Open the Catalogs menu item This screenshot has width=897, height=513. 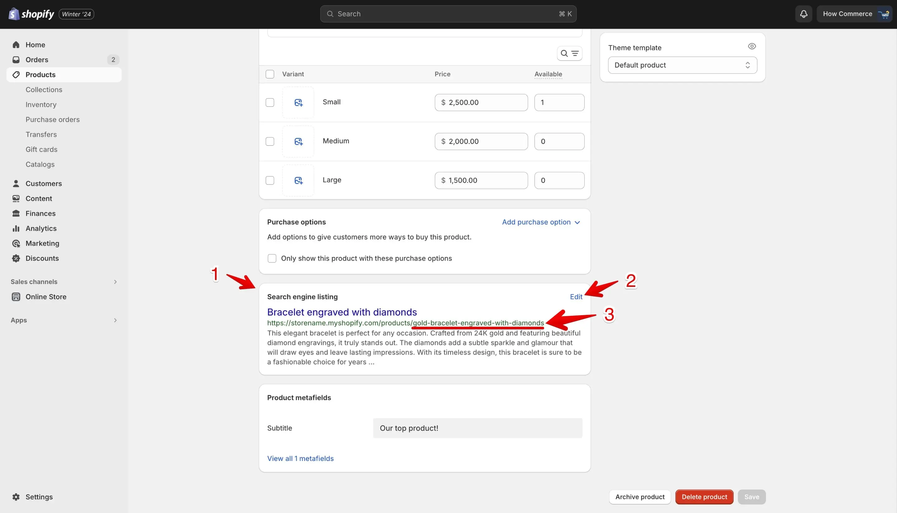click(x=40, y=164)
